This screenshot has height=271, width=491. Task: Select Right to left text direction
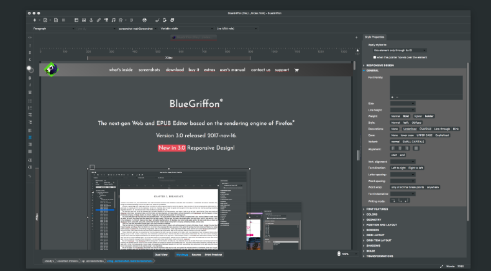(x=416, y=168)
